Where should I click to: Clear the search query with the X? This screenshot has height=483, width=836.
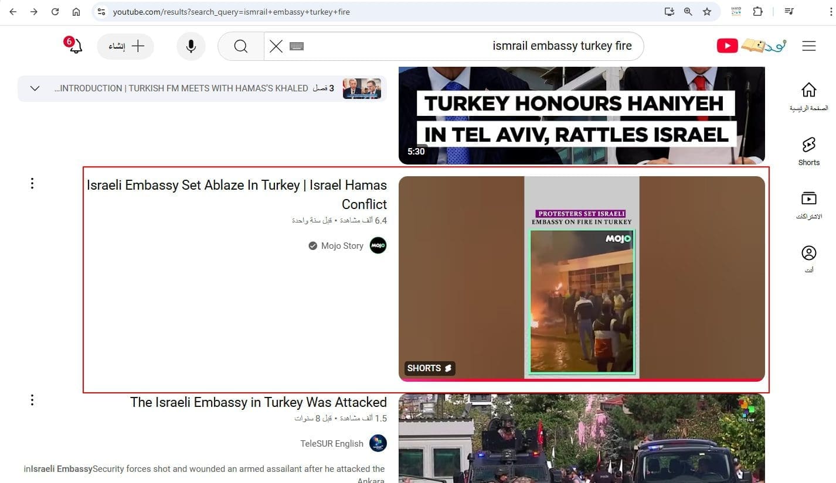(x=276, y=46)
